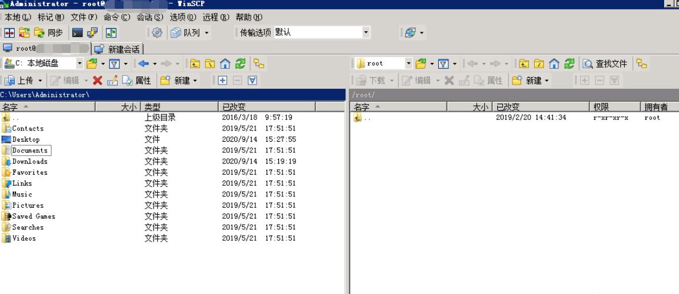Click the Keep Remote Directory Up To Date icon

[111, 33]
